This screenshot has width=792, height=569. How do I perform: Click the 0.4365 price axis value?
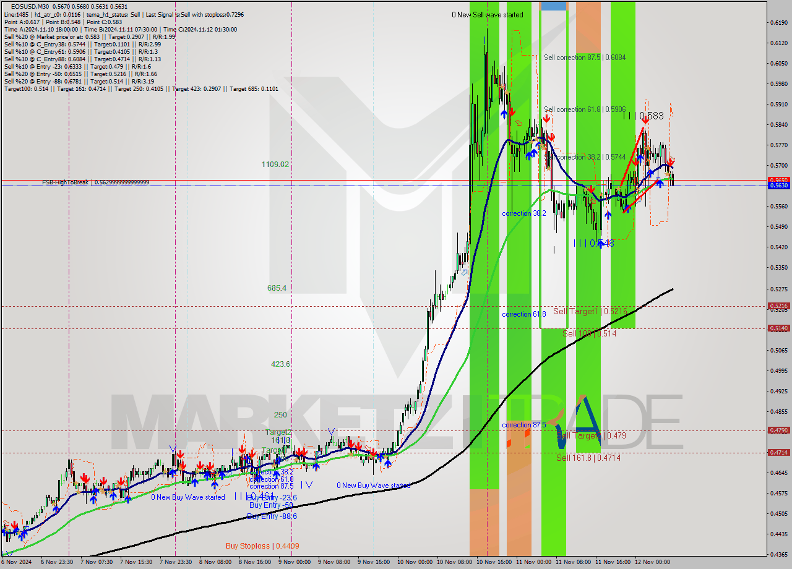click(x=778, y=554)
